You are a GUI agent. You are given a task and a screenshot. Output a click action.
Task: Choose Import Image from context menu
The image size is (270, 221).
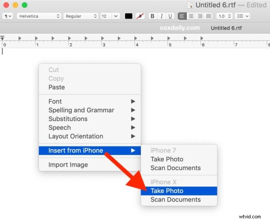point(90,165)
